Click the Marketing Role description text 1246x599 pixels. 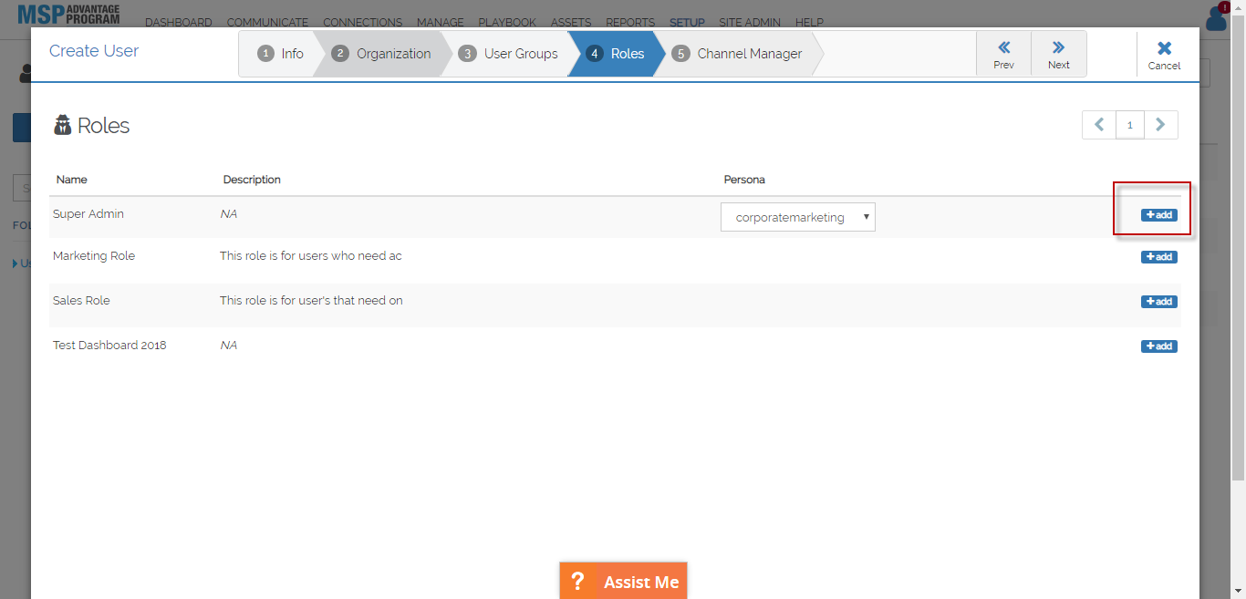pos(311,256)
